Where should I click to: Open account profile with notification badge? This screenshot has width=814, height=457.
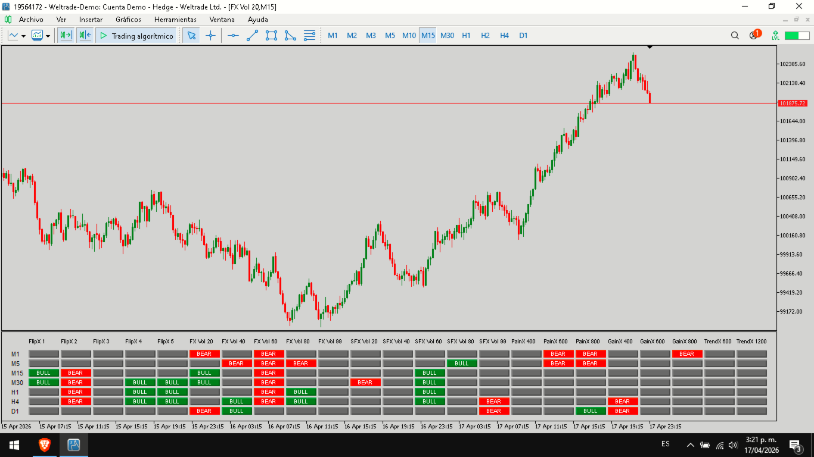[754, 35]
